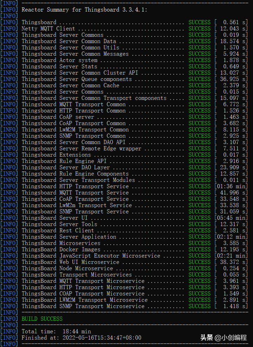253x347 pixels.
Task: Click 'Thingsboard Rule Engine API' text
Action: click(x=64, y=161)
